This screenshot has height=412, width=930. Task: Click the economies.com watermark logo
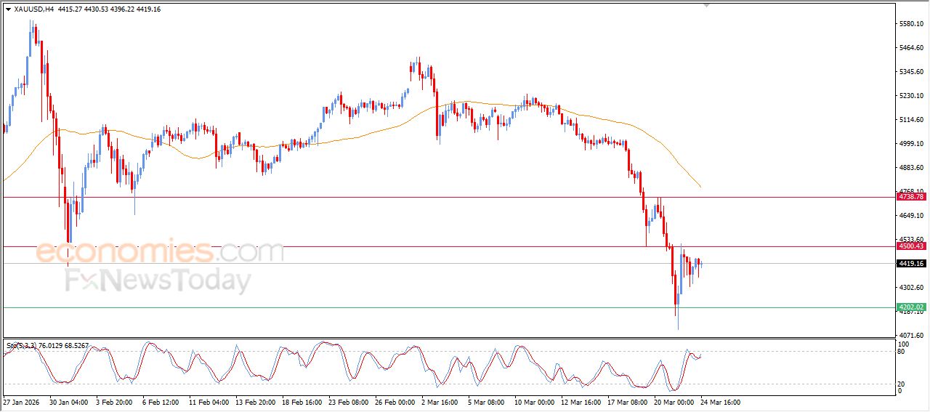[160, 252]
